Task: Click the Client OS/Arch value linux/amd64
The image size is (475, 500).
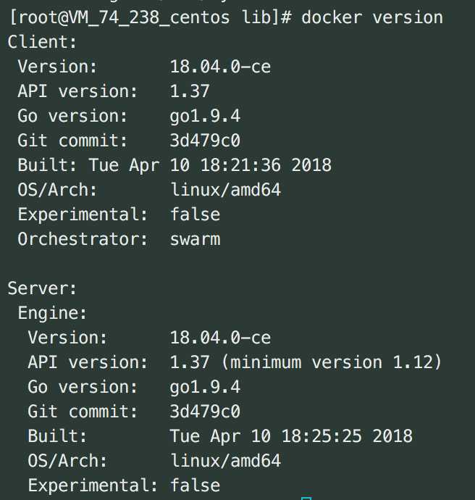Action: coord(225,190)
